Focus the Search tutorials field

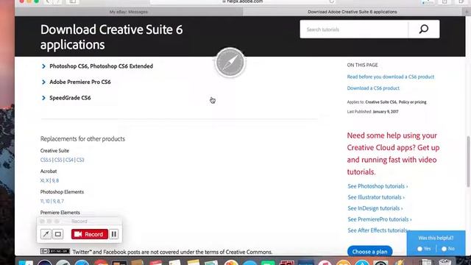[x=354, y=29]
